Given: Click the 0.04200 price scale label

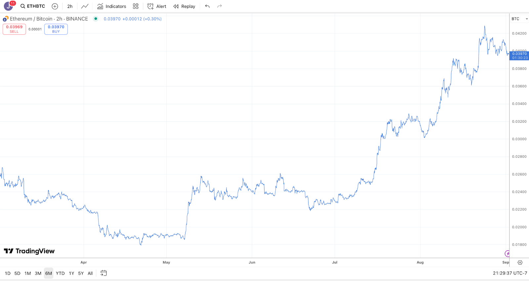Looking at the screenshot, I should [x=519, y=33].
